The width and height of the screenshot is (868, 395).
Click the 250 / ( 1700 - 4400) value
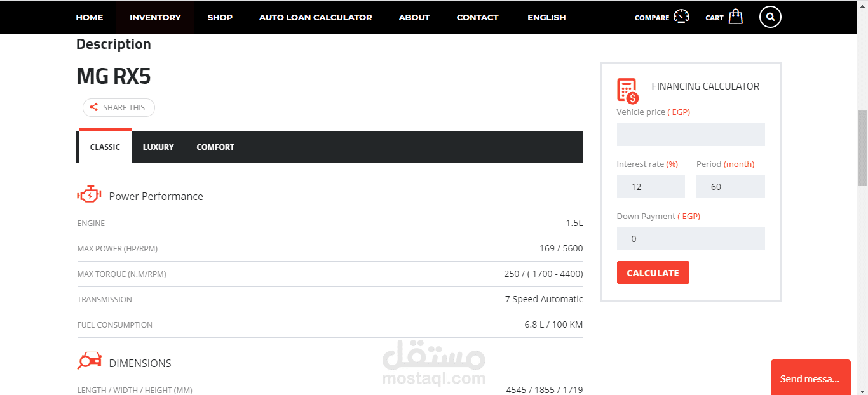click(x=543, y=274)
